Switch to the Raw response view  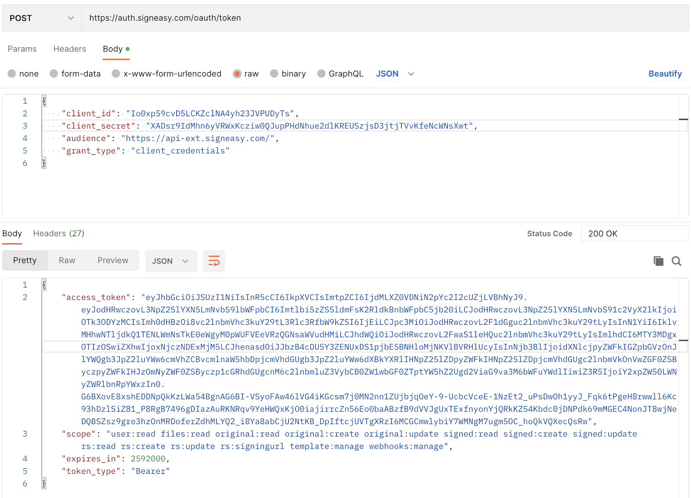tap(67, 260)
